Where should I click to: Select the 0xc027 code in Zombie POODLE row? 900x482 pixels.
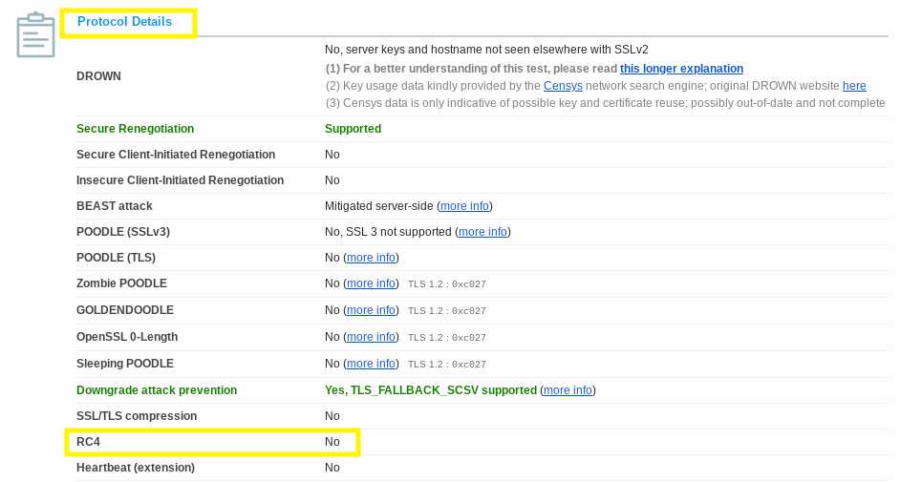coord(469,284)
